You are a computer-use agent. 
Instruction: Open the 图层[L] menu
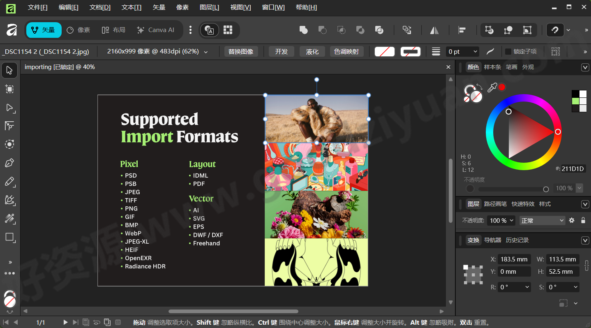pyautogui.click(x=209, y=7)
